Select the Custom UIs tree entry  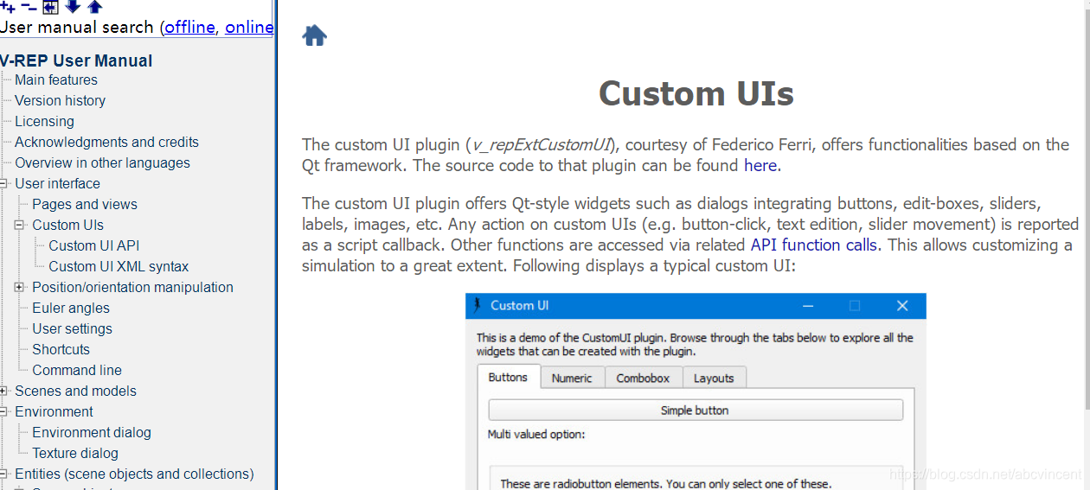(x=67, y=225)
